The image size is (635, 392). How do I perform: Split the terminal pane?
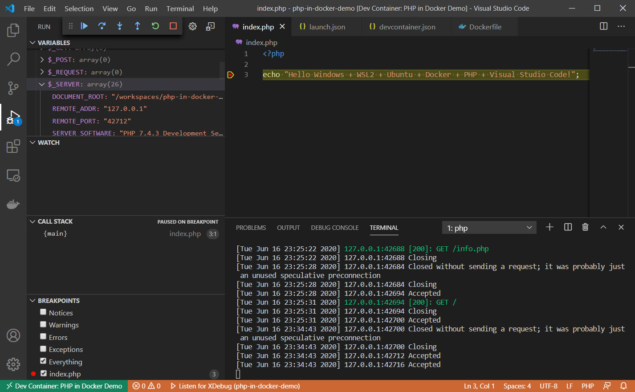point(568,227)
